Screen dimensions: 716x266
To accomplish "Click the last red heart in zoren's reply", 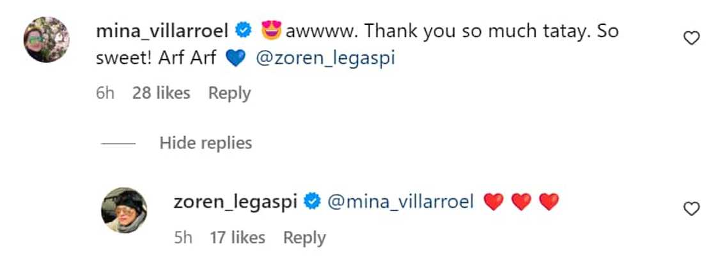I will [x=549, y=202].
